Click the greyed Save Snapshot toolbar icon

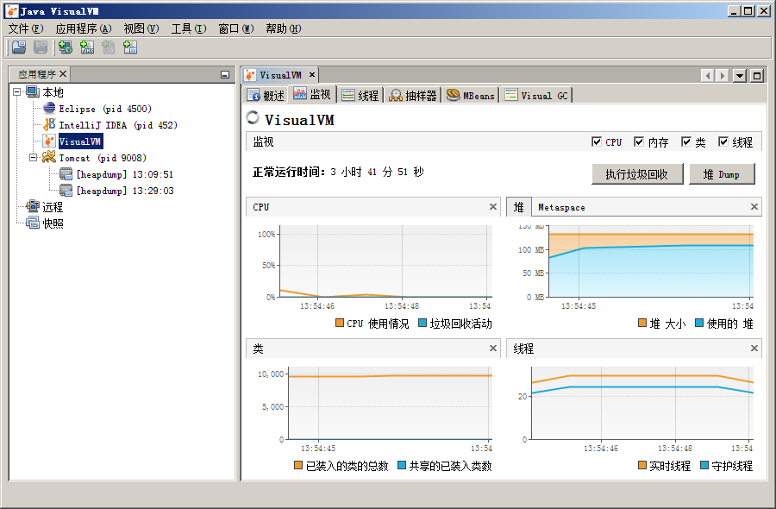tap(41, 47)
